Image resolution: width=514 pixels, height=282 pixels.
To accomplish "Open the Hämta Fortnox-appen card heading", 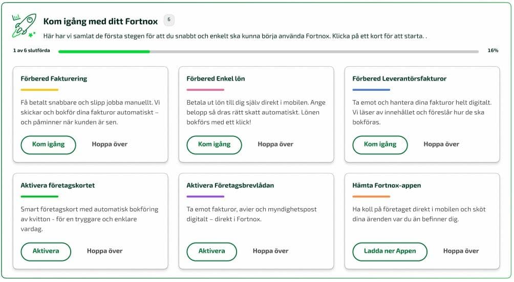I will coord(387,186).
